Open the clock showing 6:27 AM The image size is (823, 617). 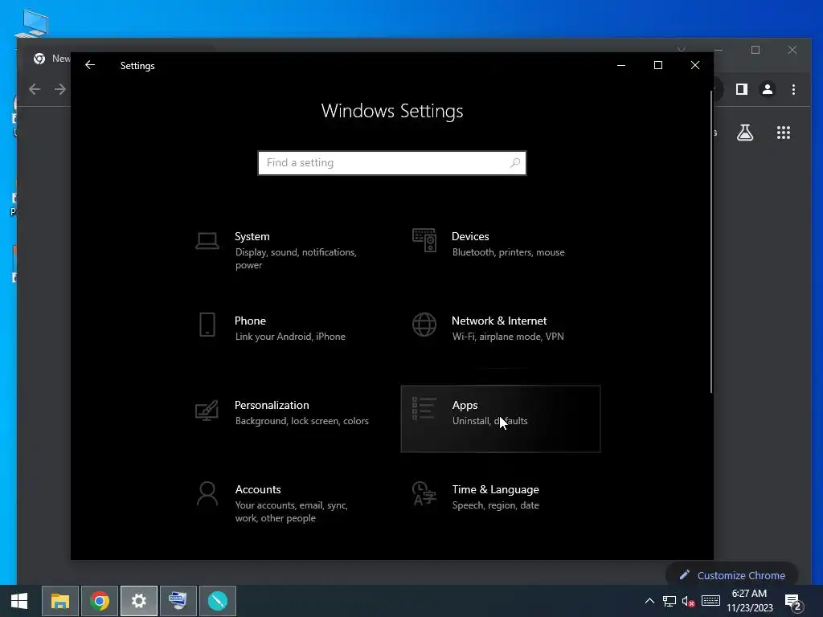(x=750, y=601)
